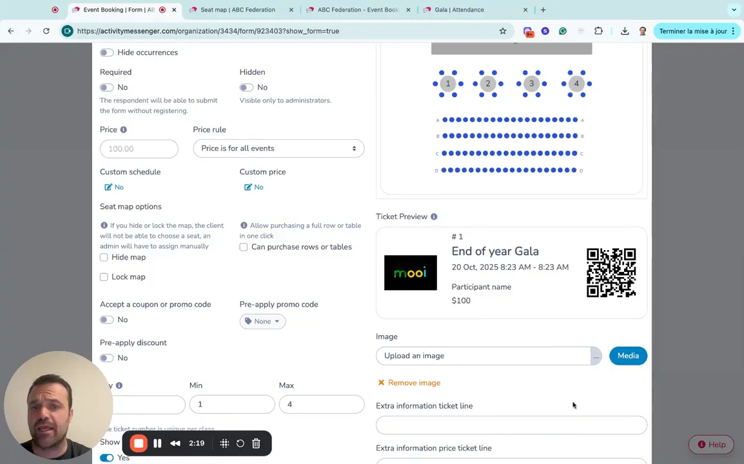Pause the screen recording
This screenshot has height=464, width=744.
click(x=157, y=443)
